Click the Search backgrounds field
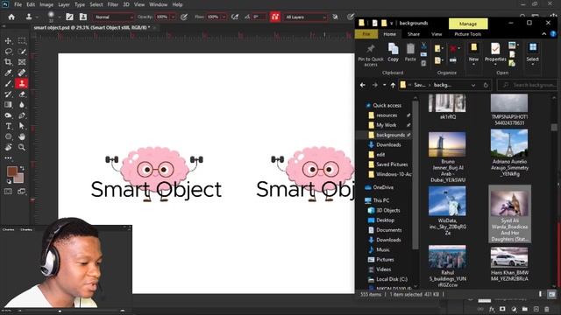This screenshot has width=561, height=315. click(528, 85)
